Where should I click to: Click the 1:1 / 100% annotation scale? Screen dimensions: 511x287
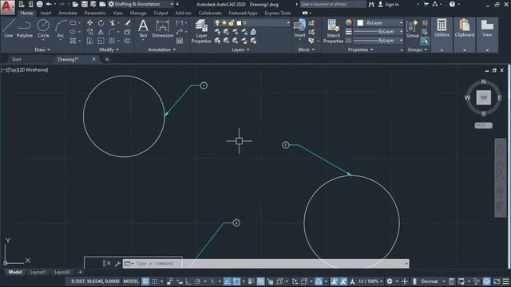[370, 281]
